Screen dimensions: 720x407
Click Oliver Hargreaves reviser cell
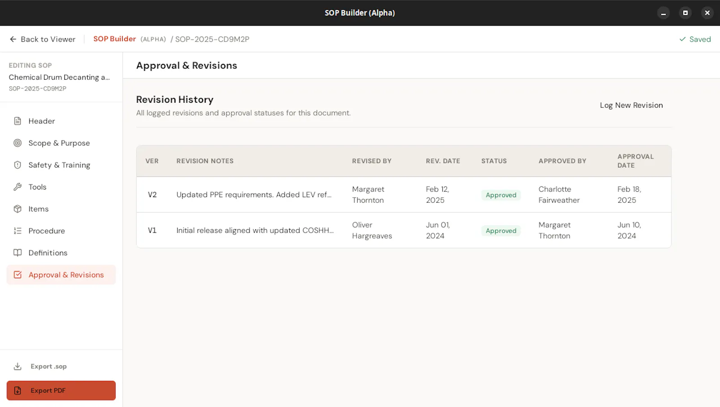(372, 230)
